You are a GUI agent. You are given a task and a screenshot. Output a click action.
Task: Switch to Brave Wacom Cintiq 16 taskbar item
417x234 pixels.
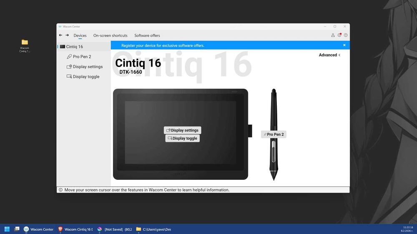click(75, 229)
